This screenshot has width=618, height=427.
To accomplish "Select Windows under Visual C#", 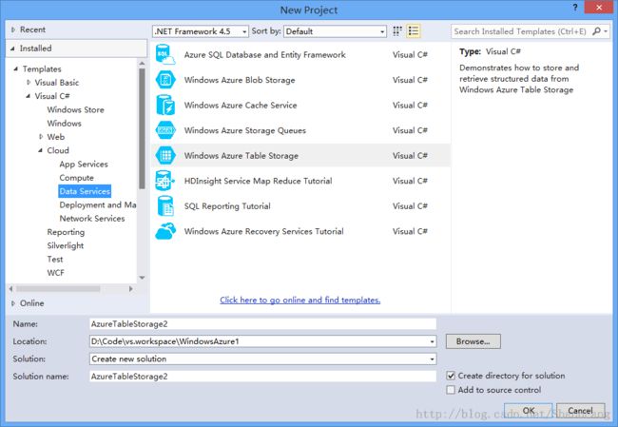I will pos(65,124).
